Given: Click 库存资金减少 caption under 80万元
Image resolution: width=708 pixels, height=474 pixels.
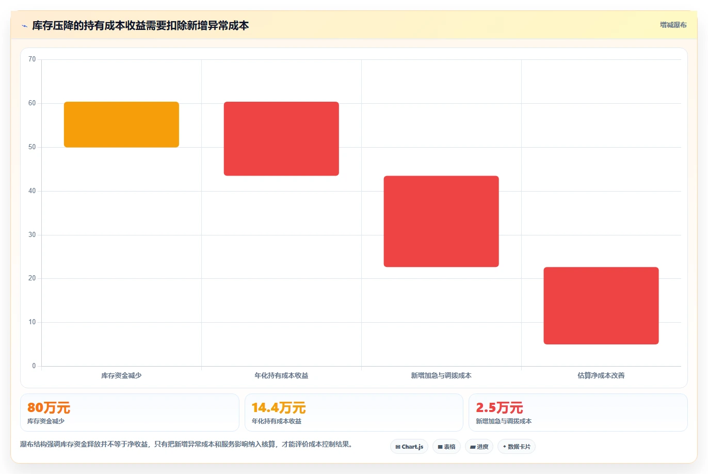Looking at the screenshot, I should point(46,421).
